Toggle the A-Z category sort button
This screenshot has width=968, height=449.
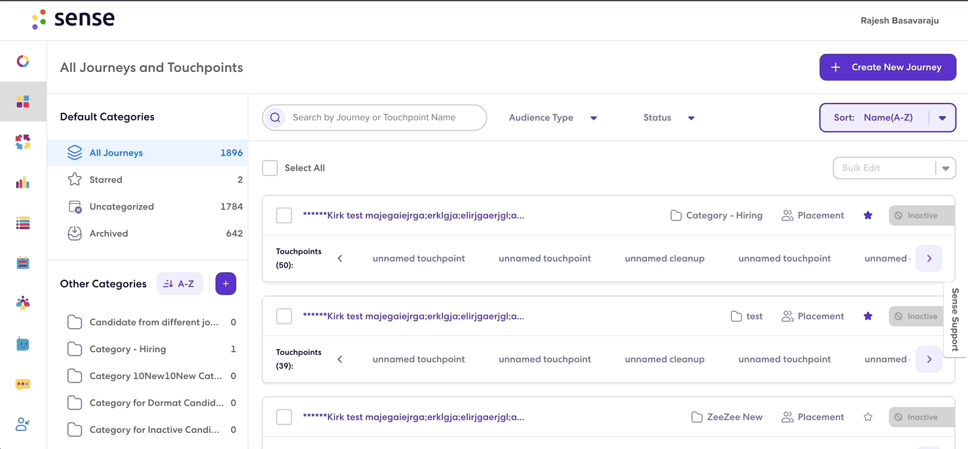(180, 284)
